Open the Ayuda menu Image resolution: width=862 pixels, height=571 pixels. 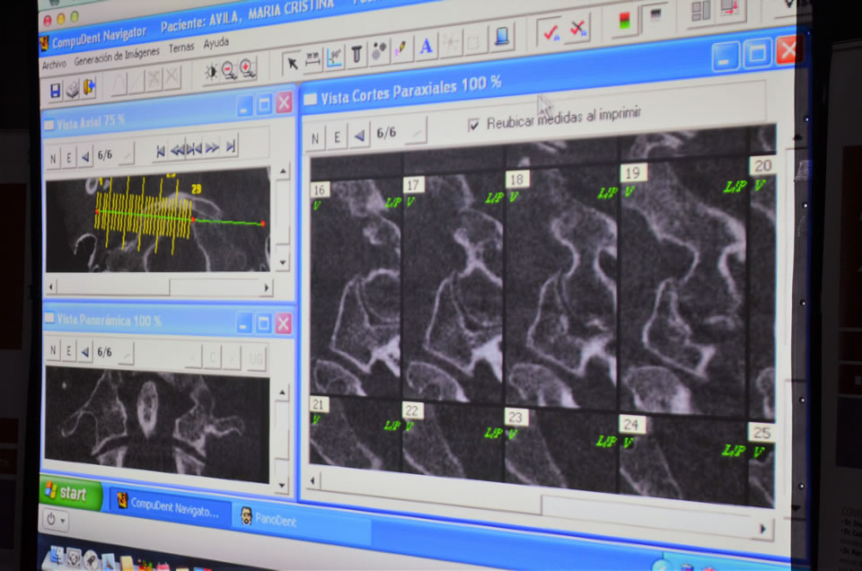(x=216, y=43)
